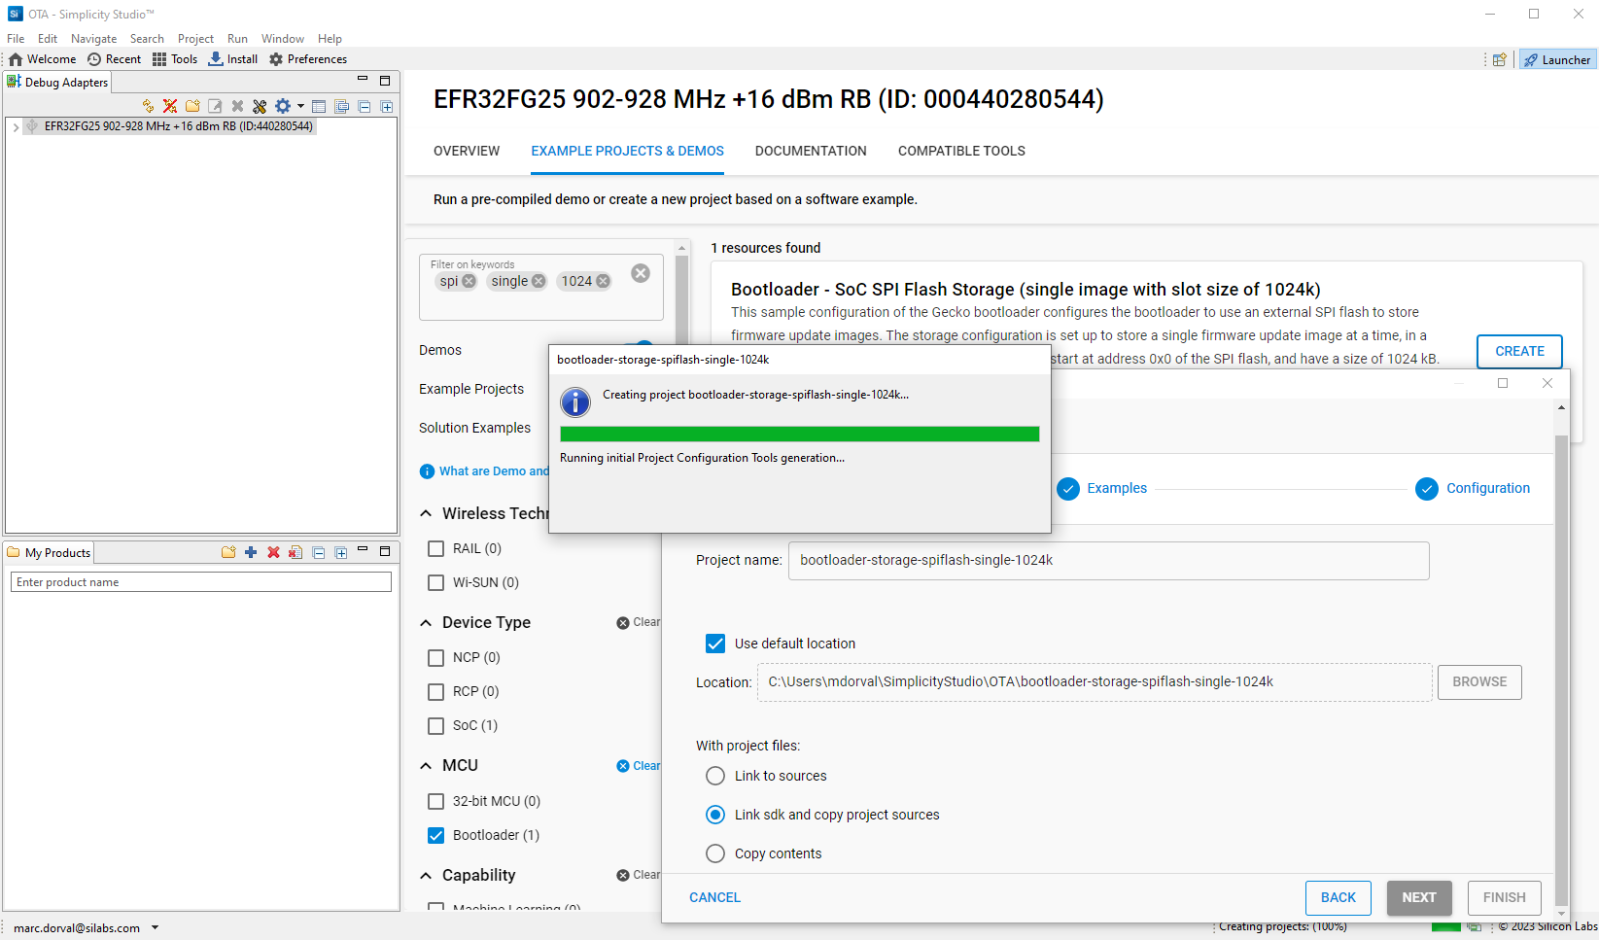1599x940 pixels.
Task: Check the RCP (0) checkbox
Action: [x=436, y=691]
